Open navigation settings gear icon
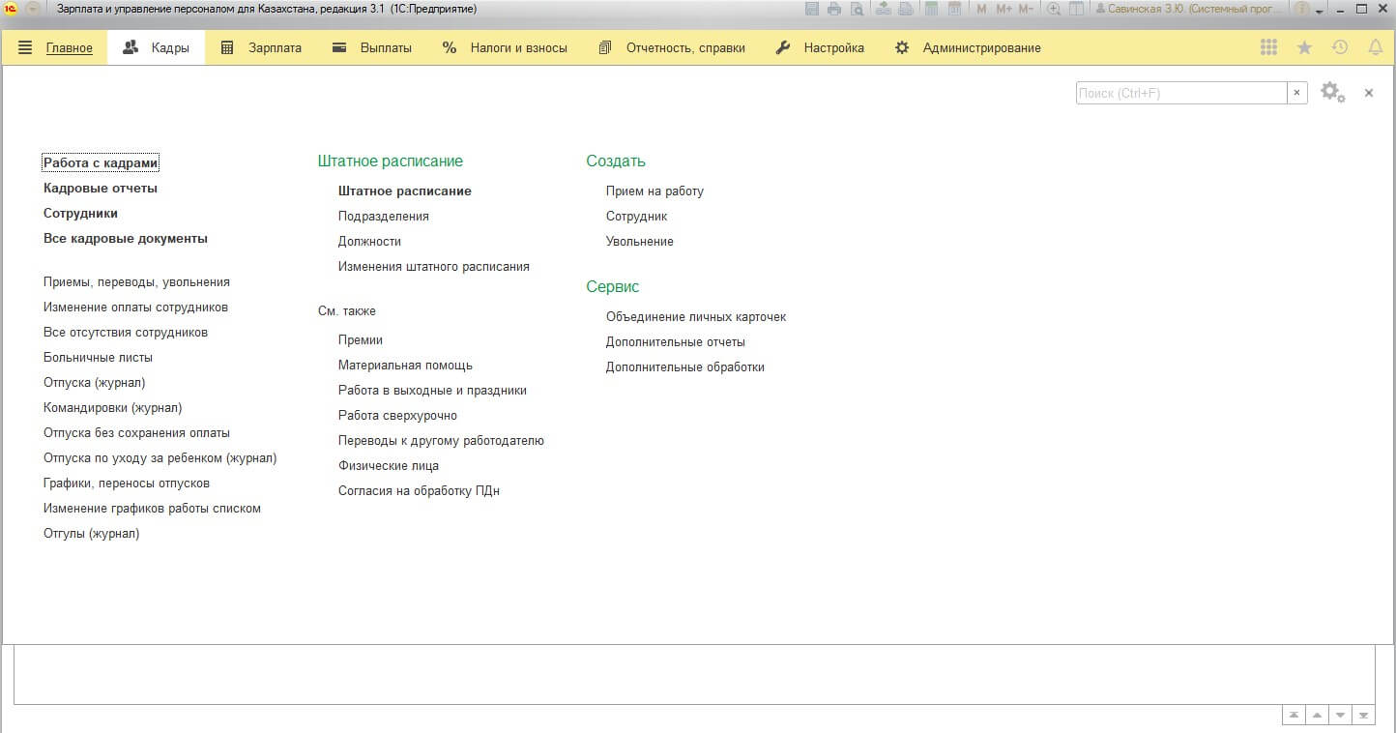1396x733 pixels. pos(1333,93)
